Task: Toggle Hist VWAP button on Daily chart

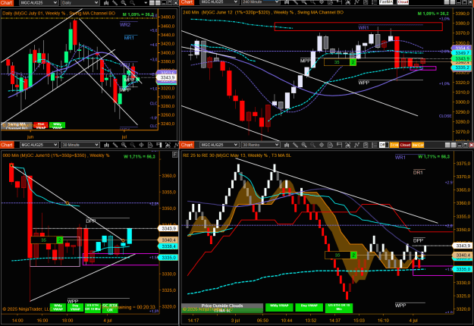Action: tap(41, 126)
